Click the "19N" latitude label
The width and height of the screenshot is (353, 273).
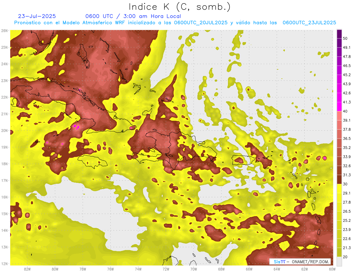(x=4, y=147)
